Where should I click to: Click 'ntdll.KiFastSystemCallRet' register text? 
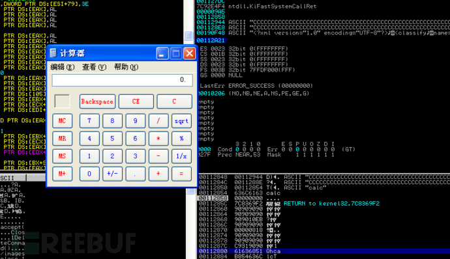273,7
